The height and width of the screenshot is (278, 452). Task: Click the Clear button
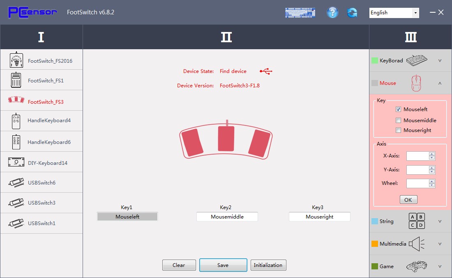pyautogui.click(x=179, y=265)
